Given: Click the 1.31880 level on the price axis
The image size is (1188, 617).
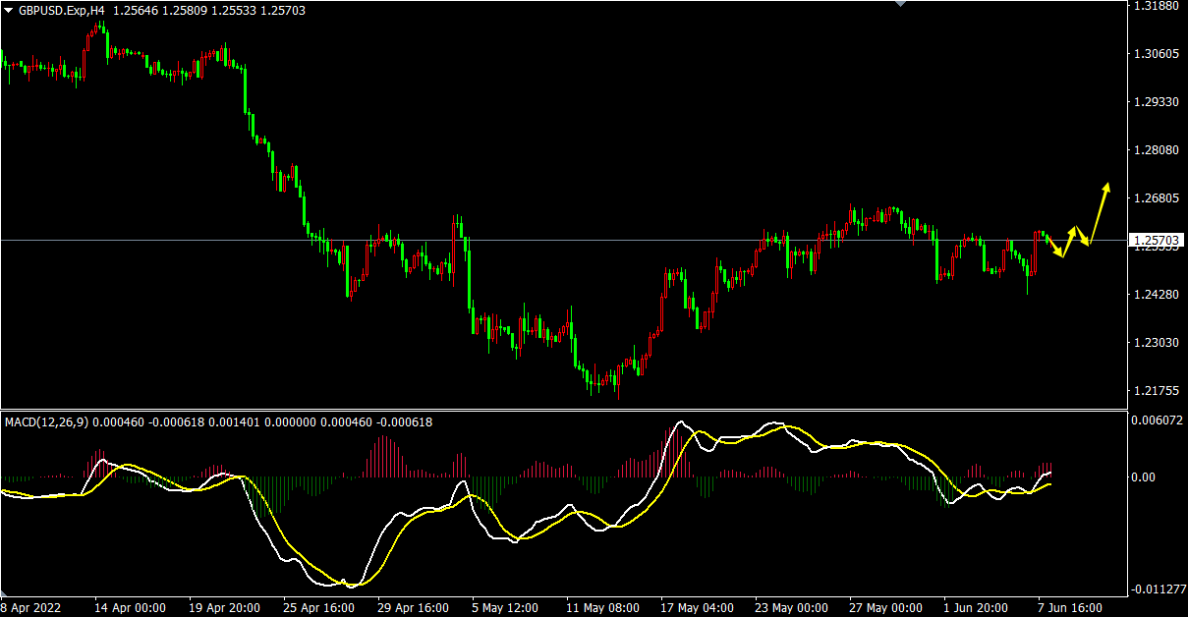Looking at the screenshot, I should [x=1157, y=6].
